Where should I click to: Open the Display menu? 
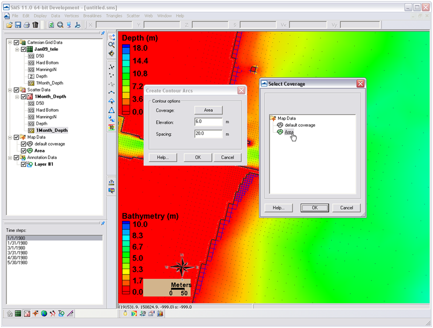(40, 16)
